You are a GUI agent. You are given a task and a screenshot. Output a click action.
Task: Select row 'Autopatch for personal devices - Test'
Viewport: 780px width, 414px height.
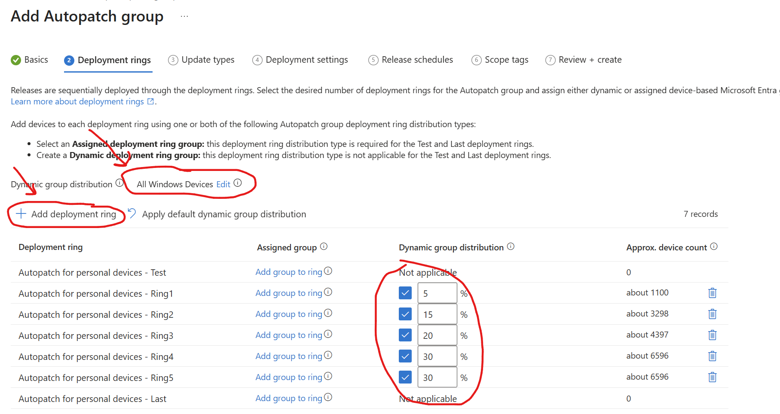tap(370, 272)
